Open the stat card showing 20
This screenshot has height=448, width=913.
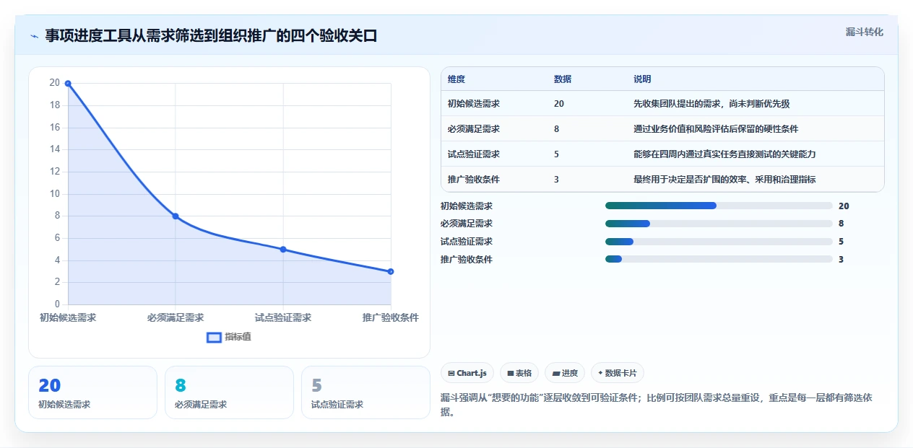pyautogui.click(x=92, y=392)
